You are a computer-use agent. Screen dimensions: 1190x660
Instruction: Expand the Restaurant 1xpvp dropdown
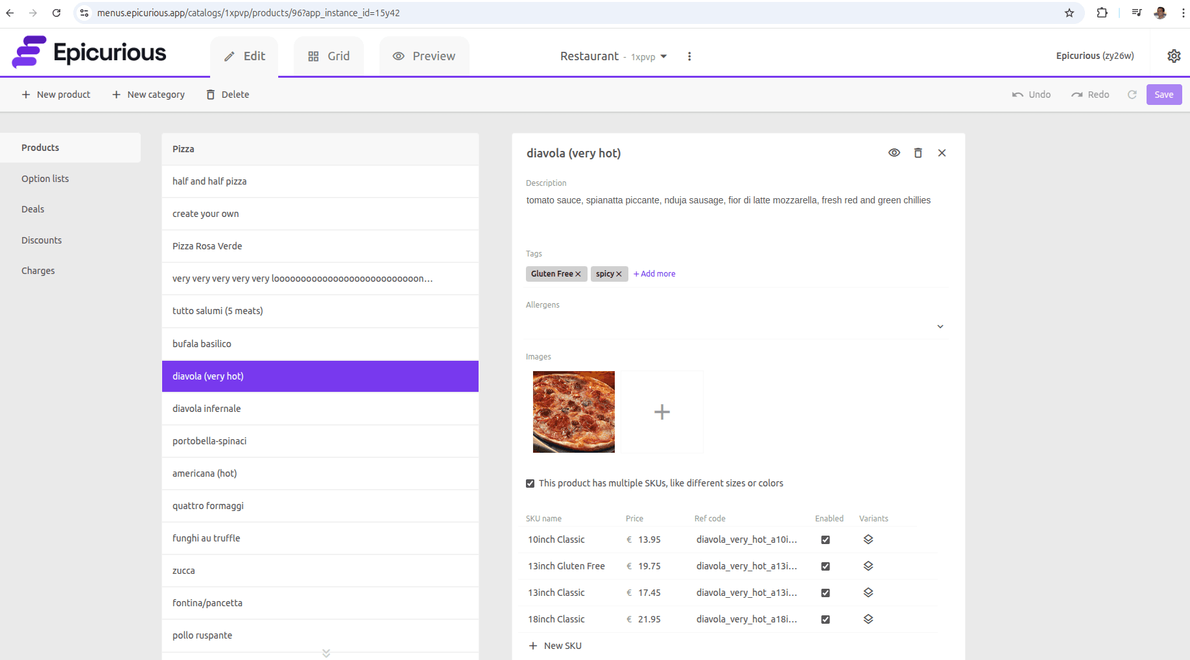coord(665,57)
